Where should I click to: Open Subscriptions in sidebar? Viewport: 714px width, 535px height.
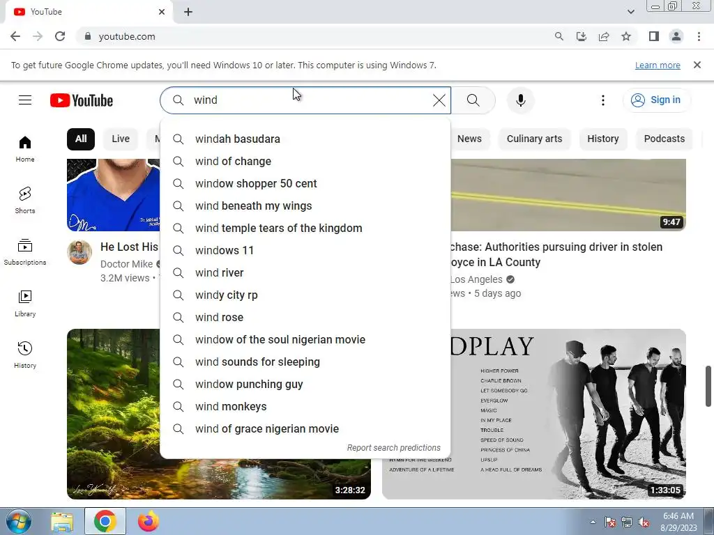click(25, 252)
